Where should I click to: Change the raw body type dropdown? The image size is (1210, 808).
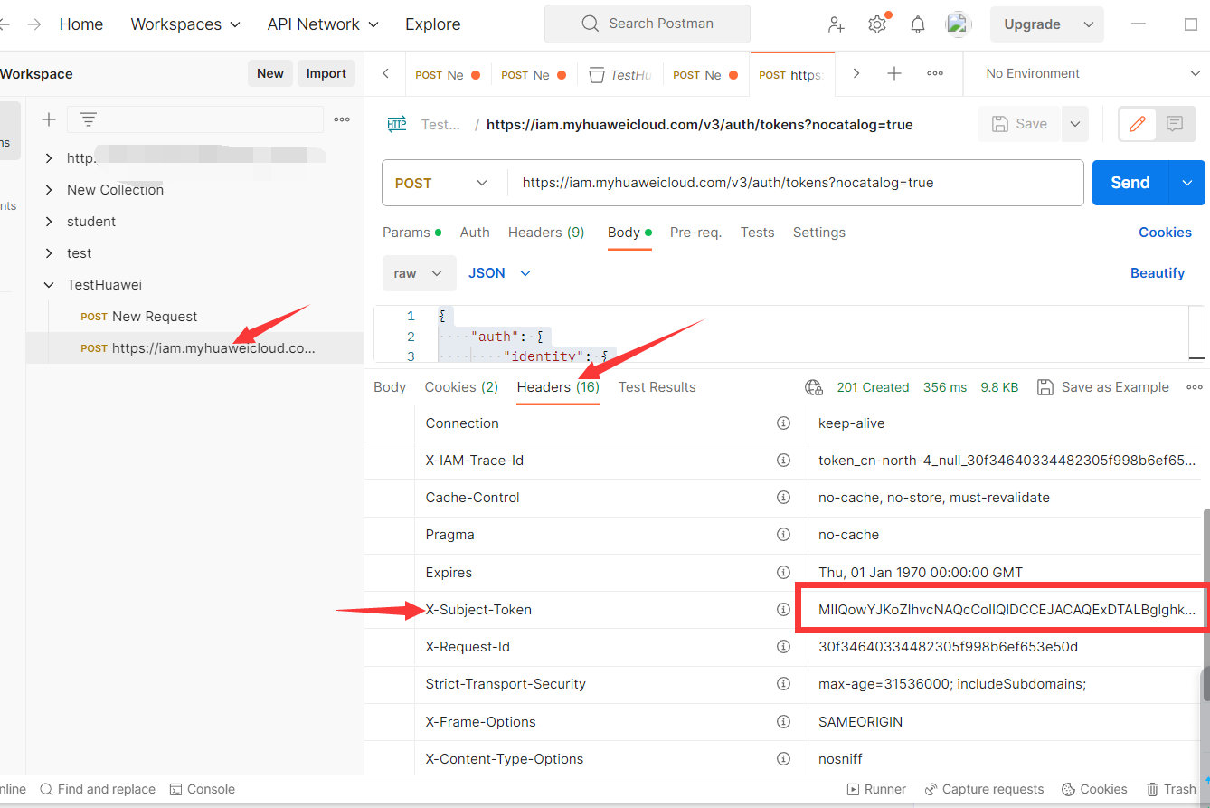[x=419, y=273]
